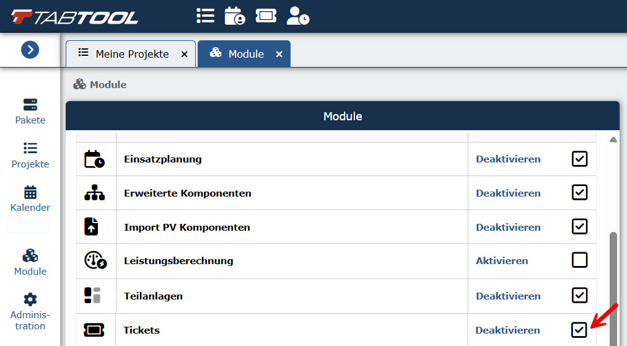627x346 pixels.
Task: Open Administration gear in sidebar
Action: (x=30, y=312)
